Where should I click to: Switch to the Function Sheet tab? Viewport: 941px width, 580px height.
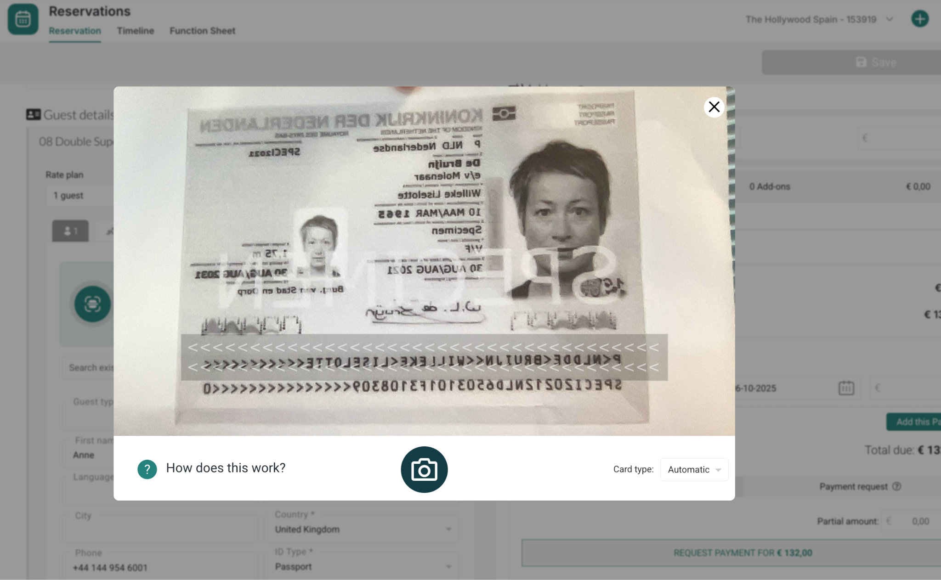tap(202, 31)
